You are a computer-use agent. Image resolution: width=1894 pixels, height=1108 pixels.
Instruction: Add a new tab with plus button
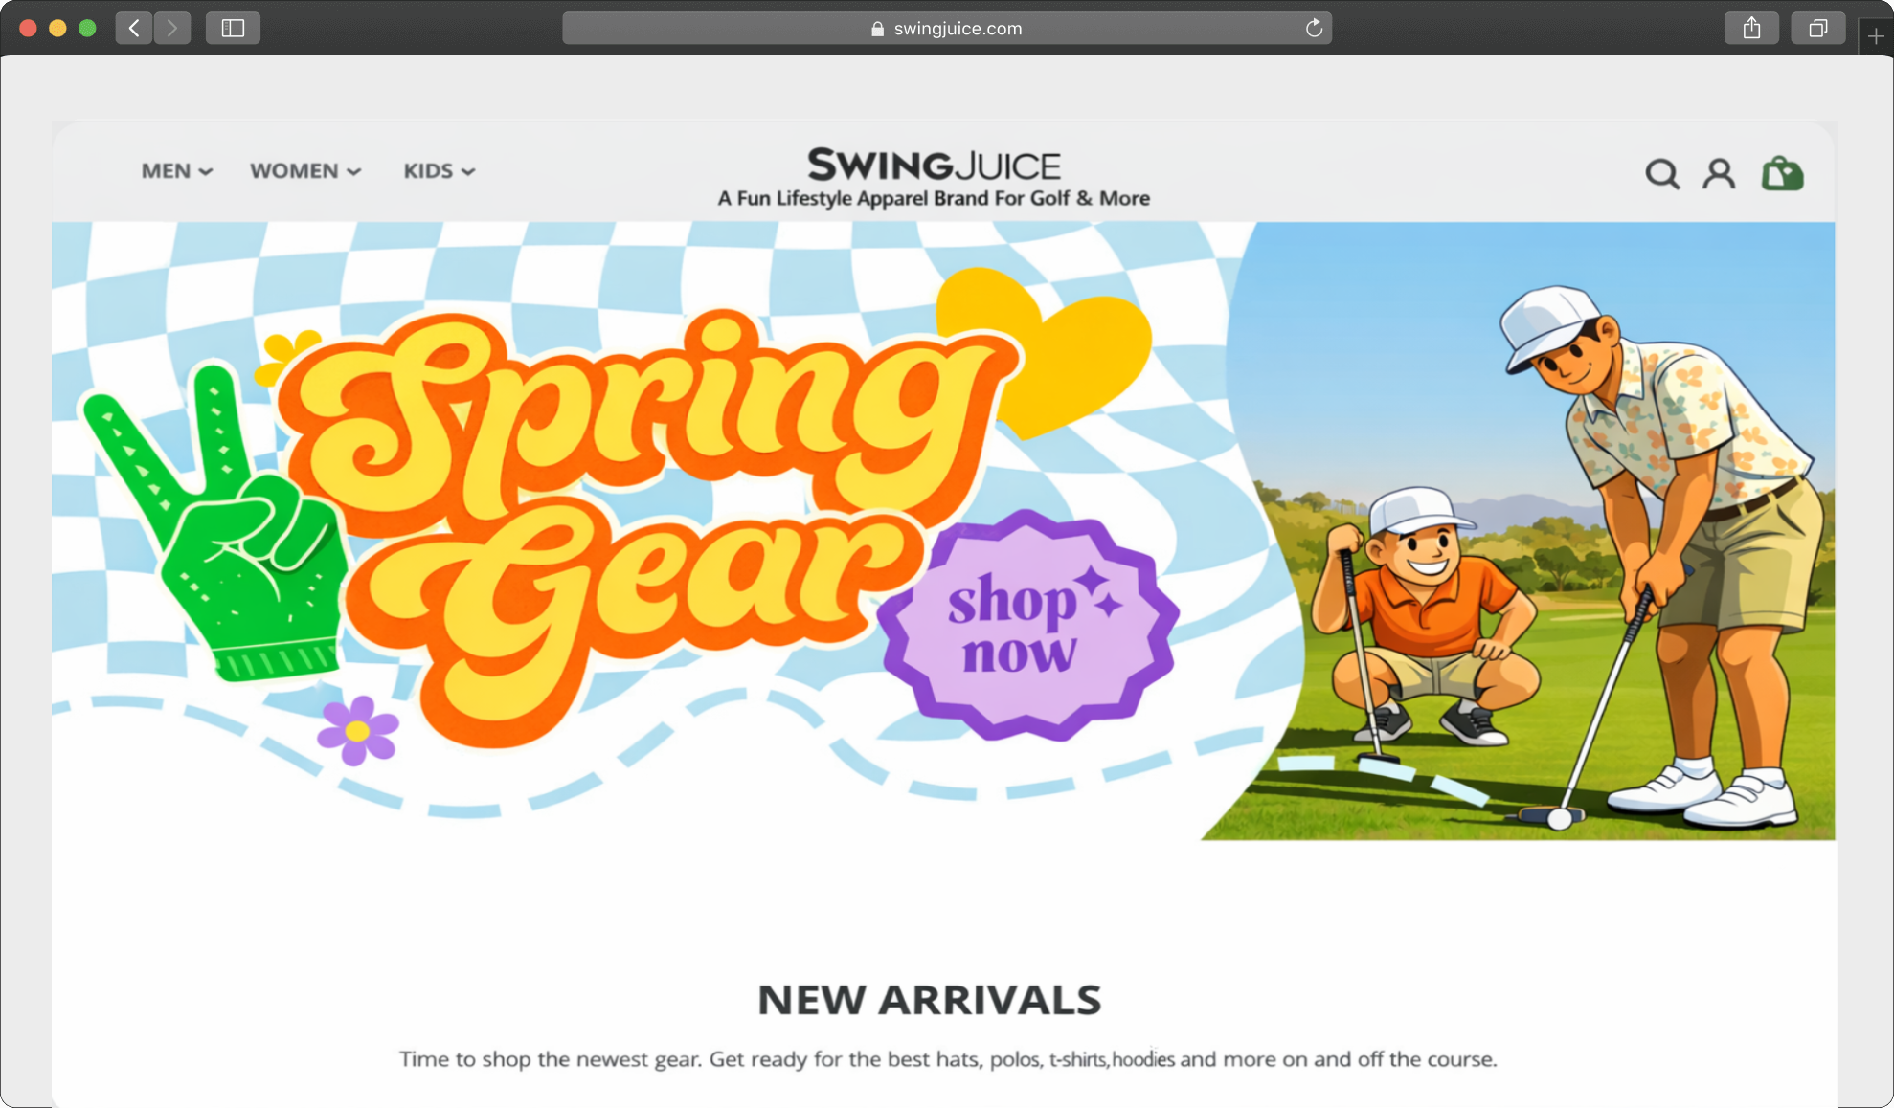tap(1876, 36)
